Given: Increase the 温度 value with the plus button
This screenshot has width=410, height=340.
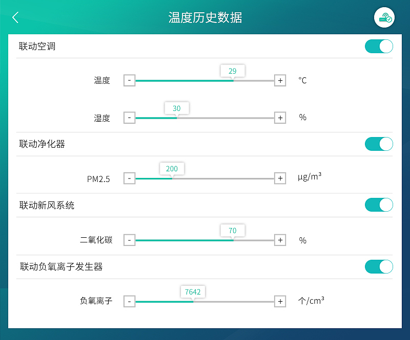Looking at the screenshot, I should (280, 80).
